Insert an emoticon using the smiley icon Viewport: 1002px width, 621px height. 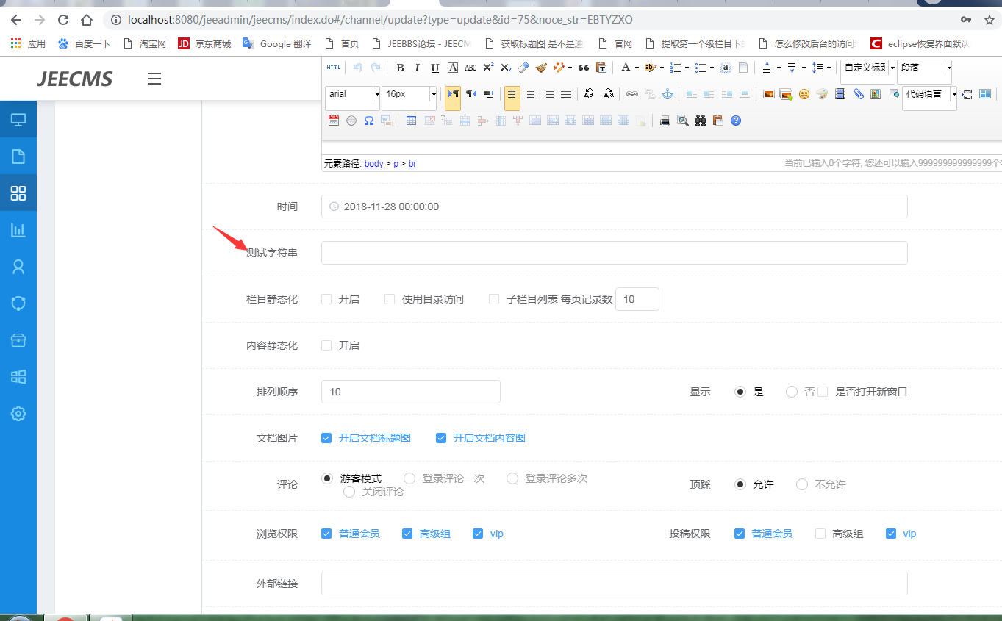pos(804,94)
